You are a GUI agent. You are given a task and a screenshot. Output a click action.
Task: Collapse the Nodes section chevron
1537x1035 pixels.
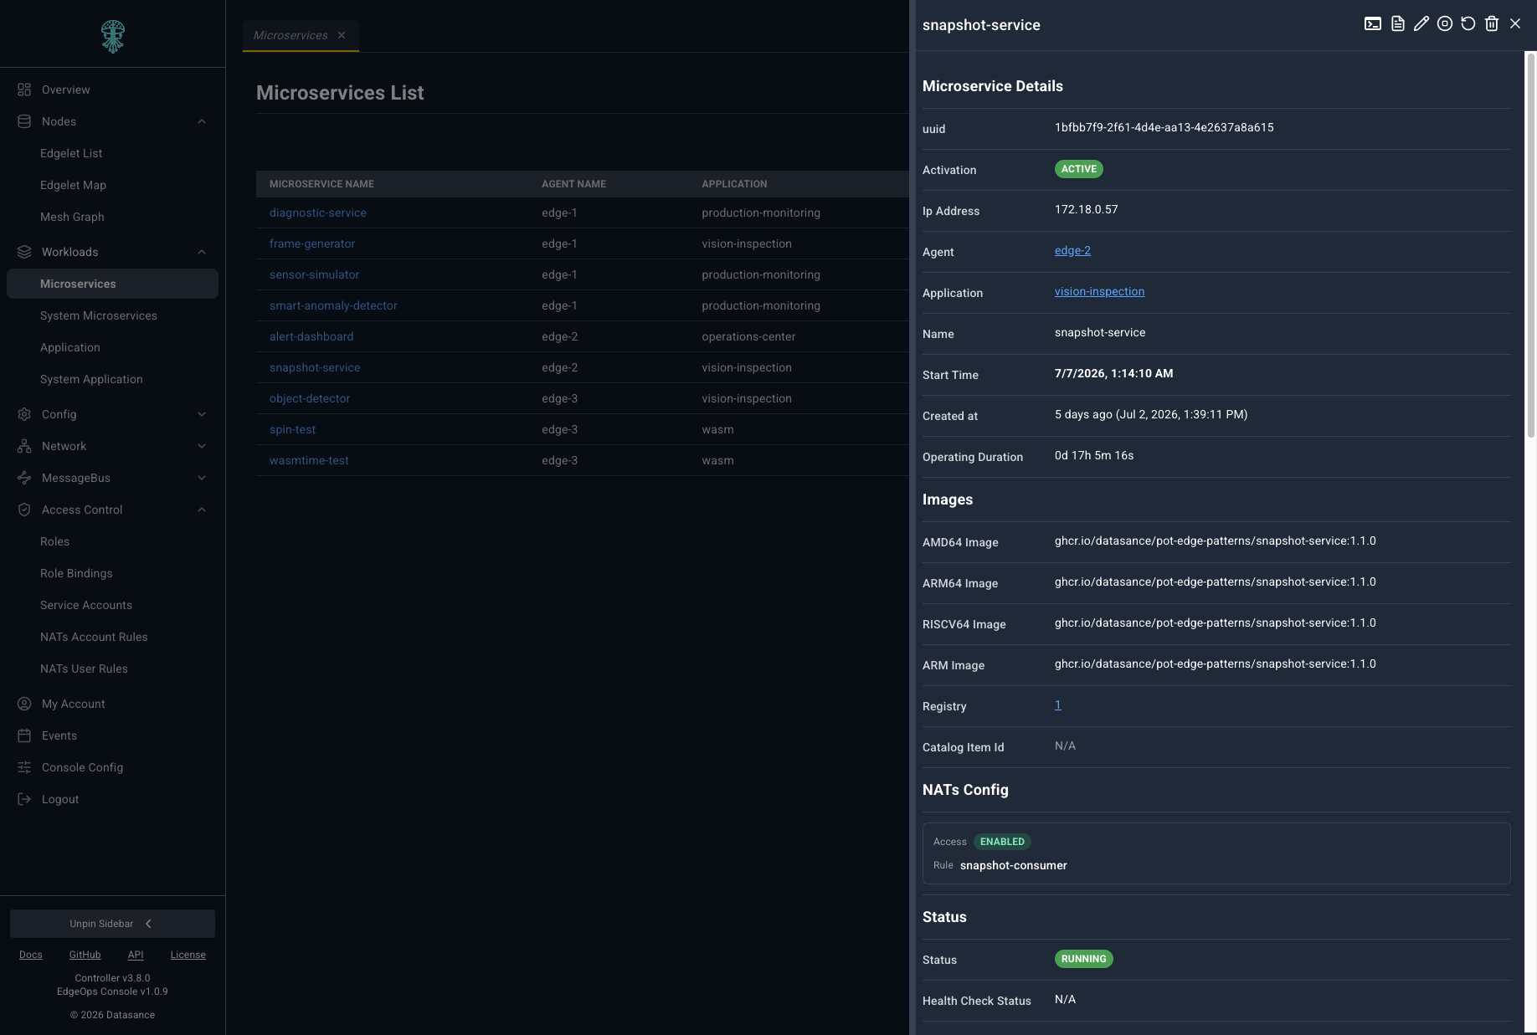click(x=202, y=121)
